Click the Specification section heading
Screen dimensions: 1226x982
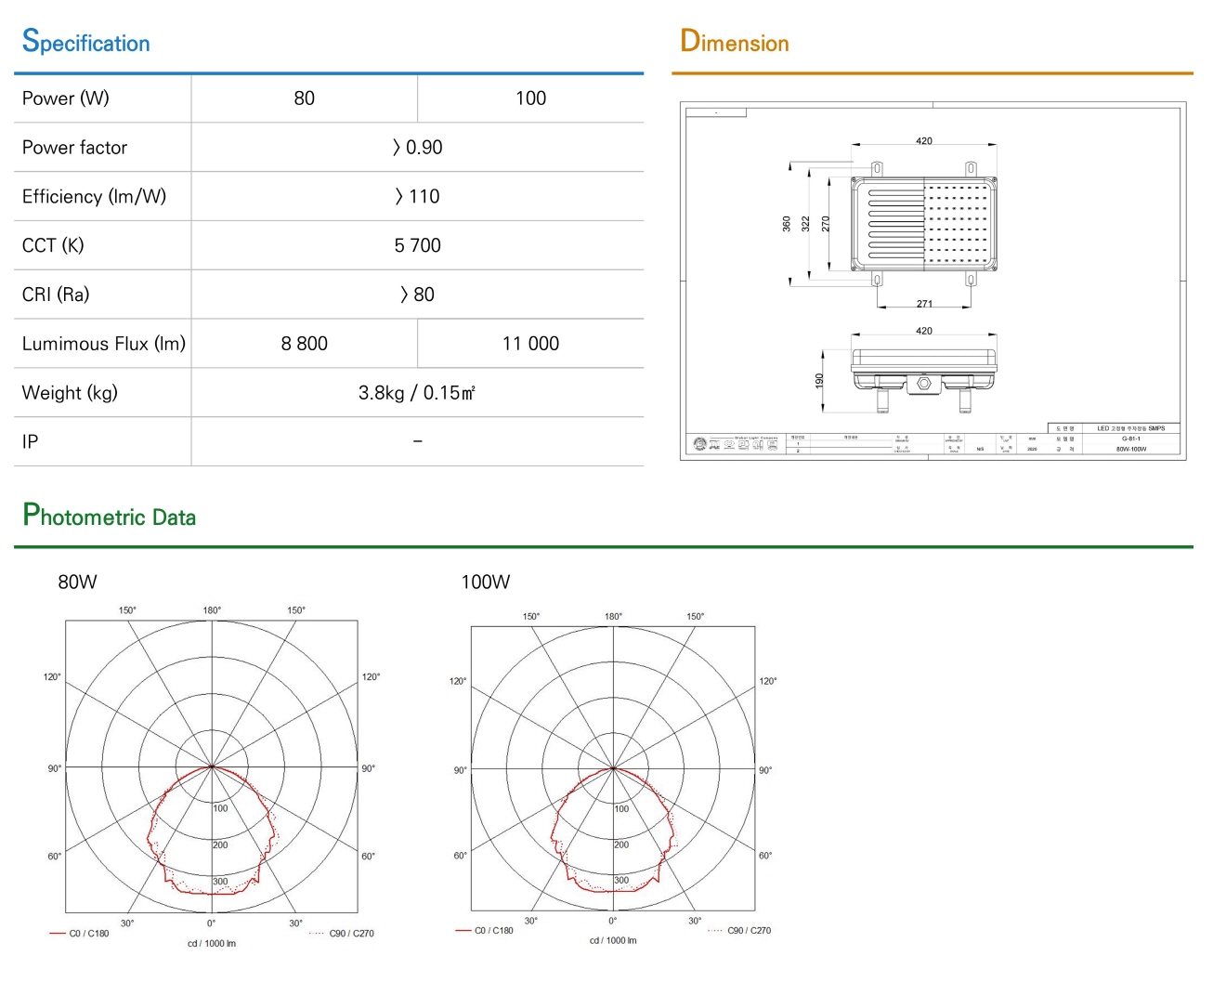tap(85, 42)
